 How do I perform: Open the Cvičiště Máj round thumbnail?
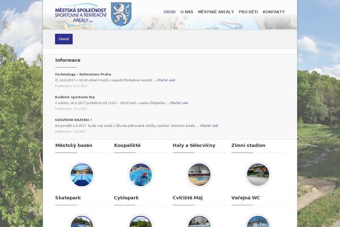(x=199, y=221)
